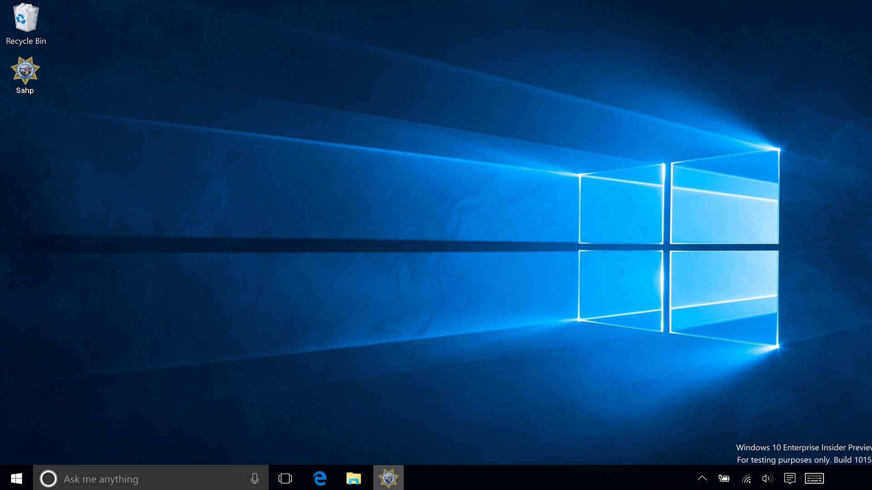The width and height of the screenshot is (872, 490).
Task: Click empty taskbar space right of Sahp button
Action: [x=545, y=478]
